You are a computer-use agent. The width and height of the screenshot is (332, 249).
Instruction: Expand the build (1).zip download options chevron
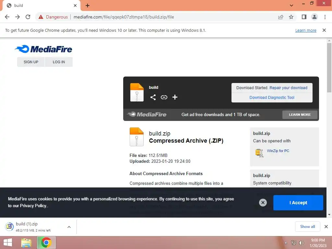click(x=69, y=227)
